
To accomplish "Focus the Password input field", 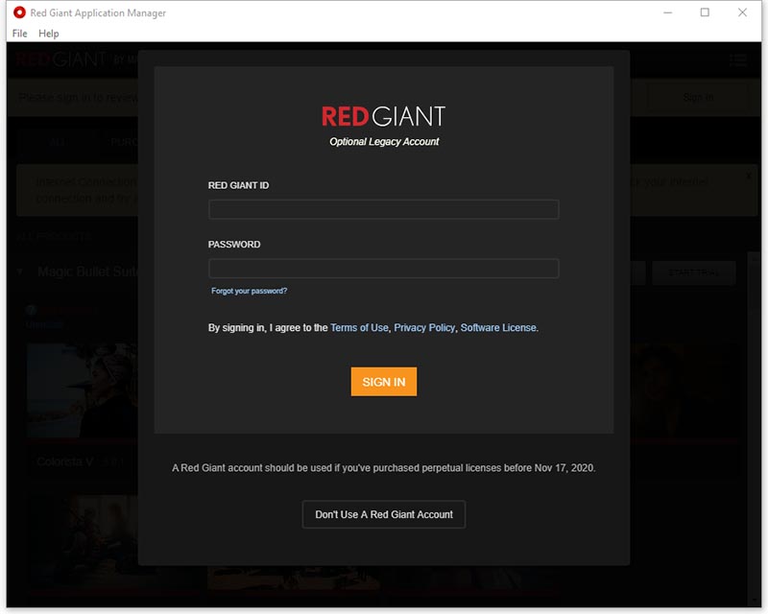I will [383, 269].
